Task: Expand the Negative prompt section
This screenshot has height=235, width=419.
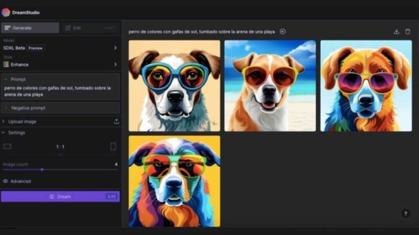Action: point(61,108)
